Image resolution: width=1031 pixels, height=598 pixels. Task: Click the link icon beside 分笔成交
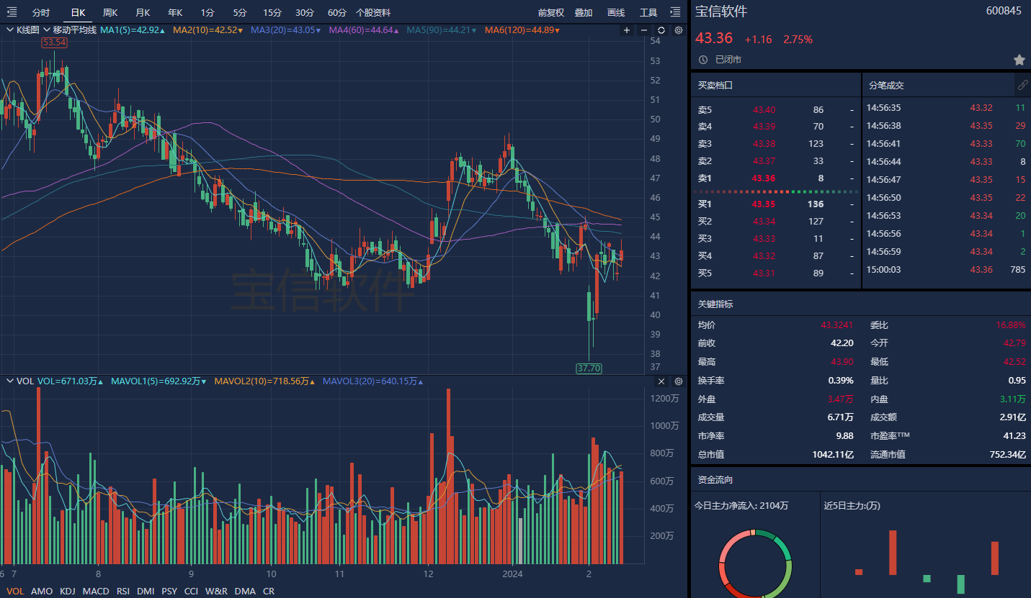(x=1022, y=85)
